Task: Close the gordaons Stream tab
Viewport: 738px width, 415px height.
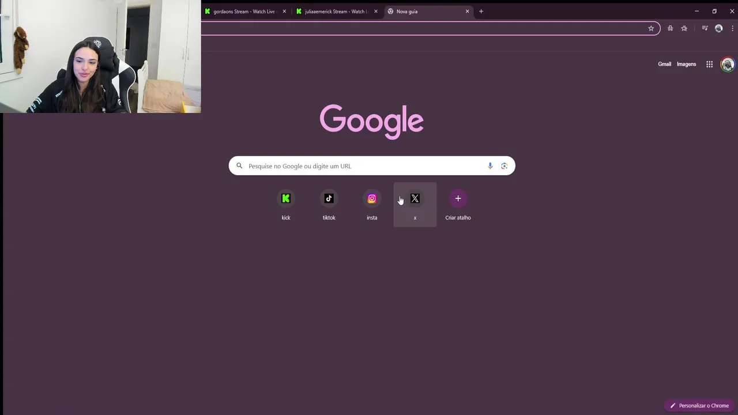Action: (x=284, y=12)
